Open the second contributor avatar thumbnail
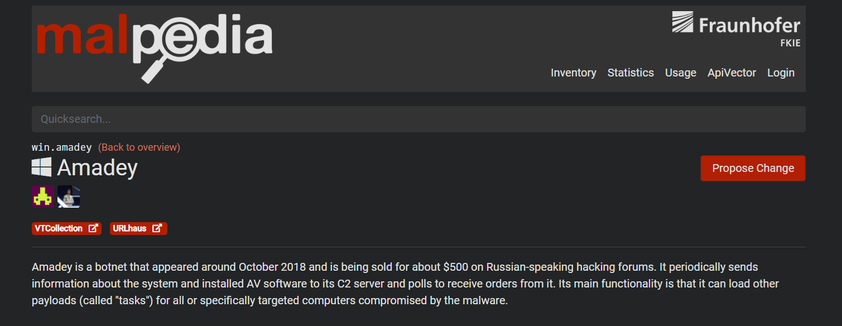Screen dimensions: 842x326 click(x=69, y=196)
